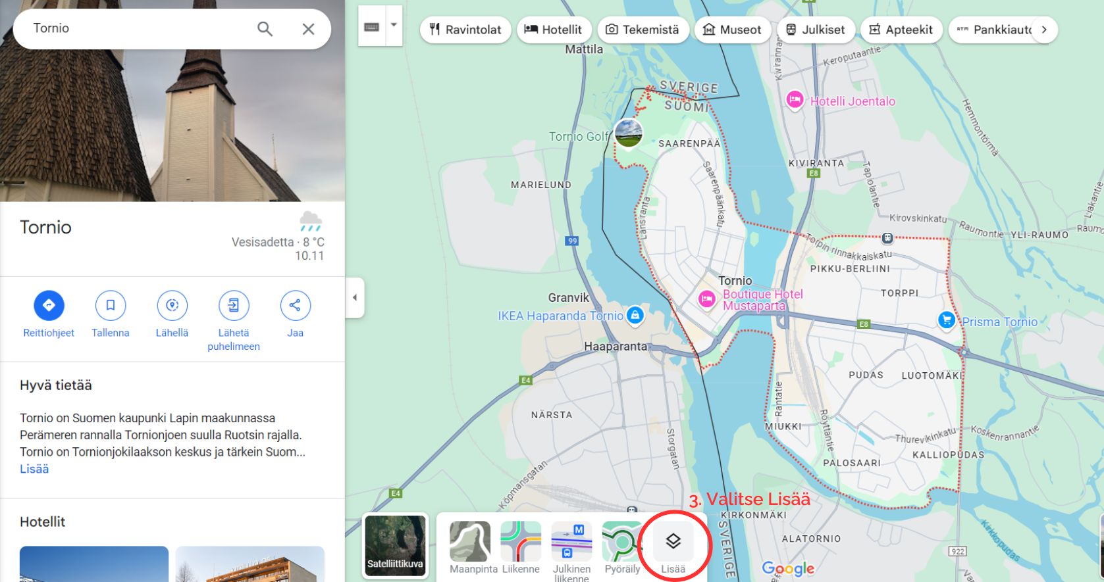Collapse the side panel arrow
Viewport: 1104px width, 582px height.
pos(355,298)
